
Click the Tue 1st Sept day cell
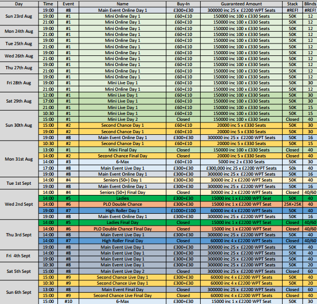point(19,183)
